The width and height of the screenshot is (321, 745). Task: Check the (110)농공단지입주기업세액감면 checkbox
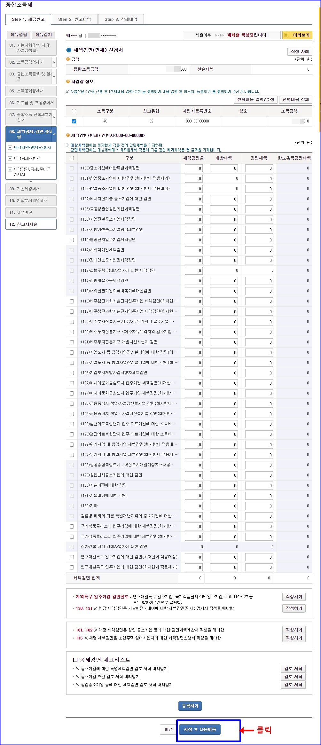(x=72, y=240)
